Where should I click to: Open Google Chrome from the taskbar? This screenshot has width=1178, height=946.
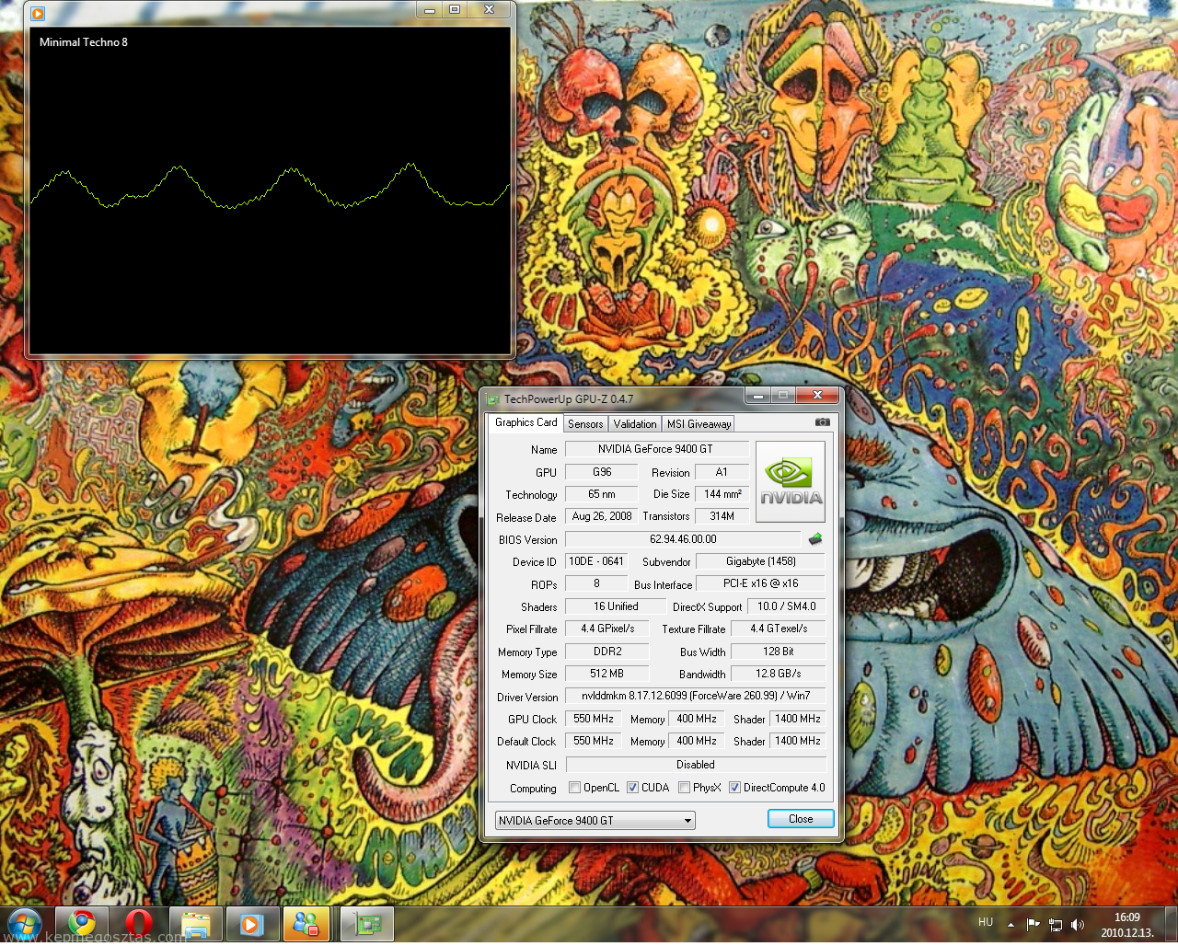pos(82,924)
